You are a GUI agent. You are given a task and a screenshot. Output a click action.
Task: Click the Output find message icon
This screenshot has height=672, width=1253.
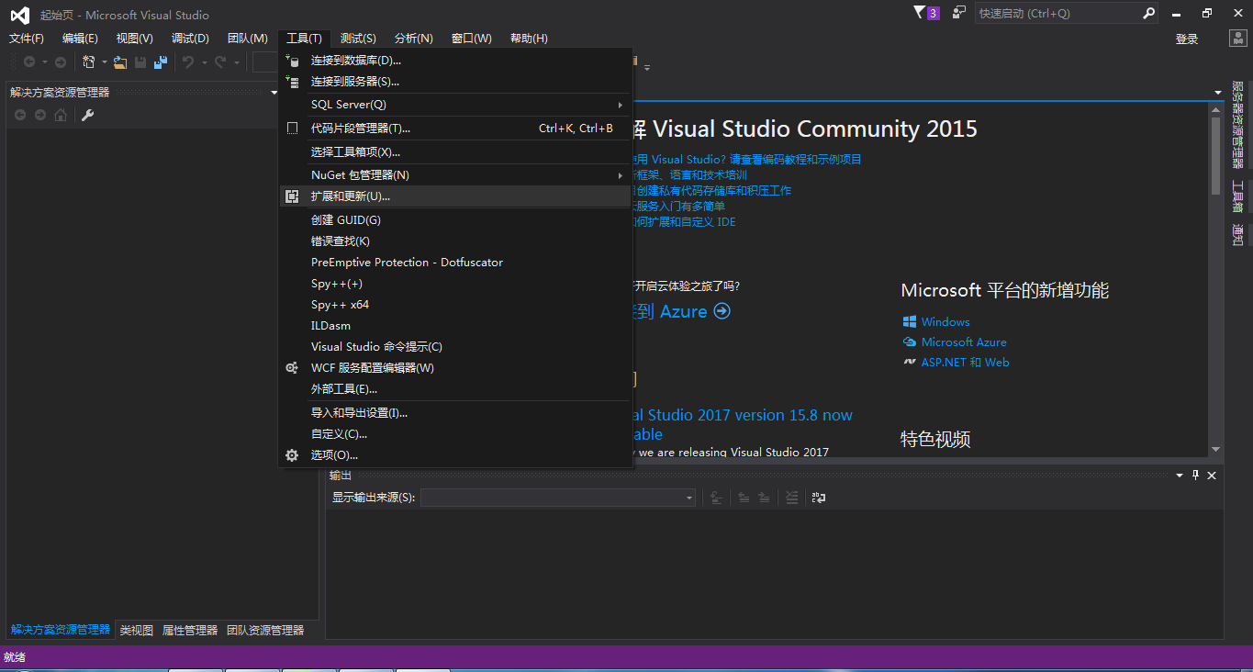717,498
